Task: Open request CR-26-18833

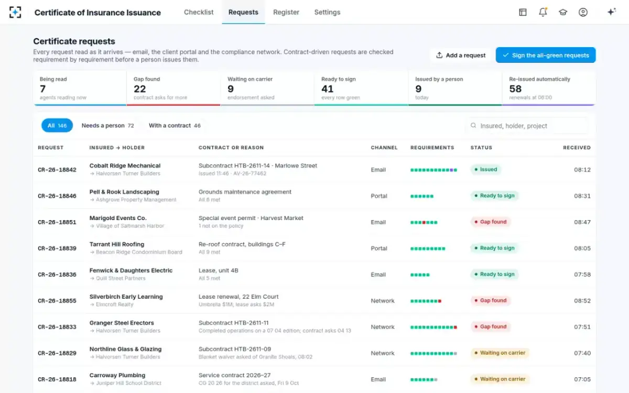Action: (57, 327)
